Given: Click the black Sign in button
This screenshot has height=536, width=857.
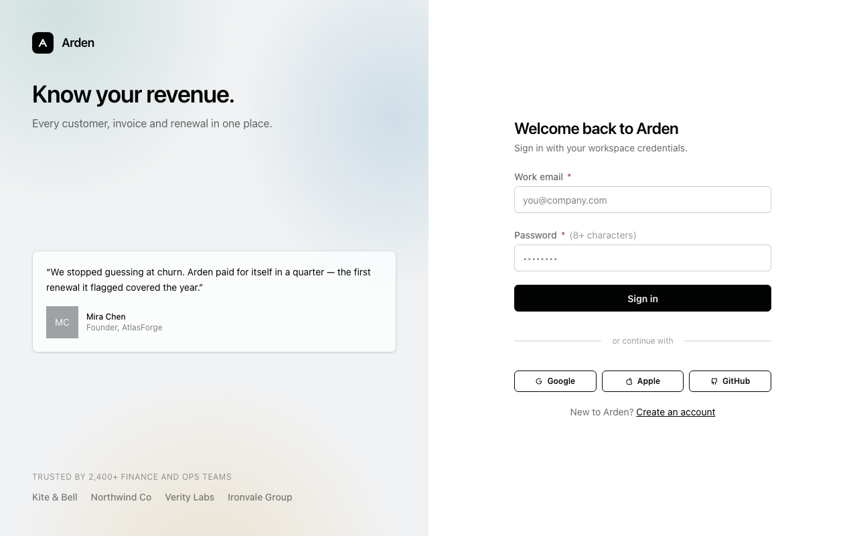Looking at the screenshot, I should (643, 298).
